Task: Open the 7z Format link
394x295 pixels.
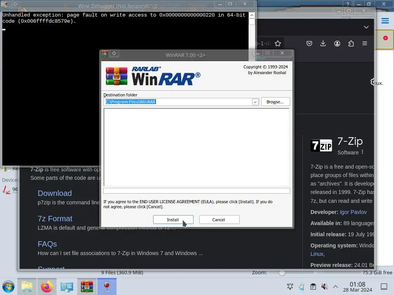Action: [x=55, y=219]
